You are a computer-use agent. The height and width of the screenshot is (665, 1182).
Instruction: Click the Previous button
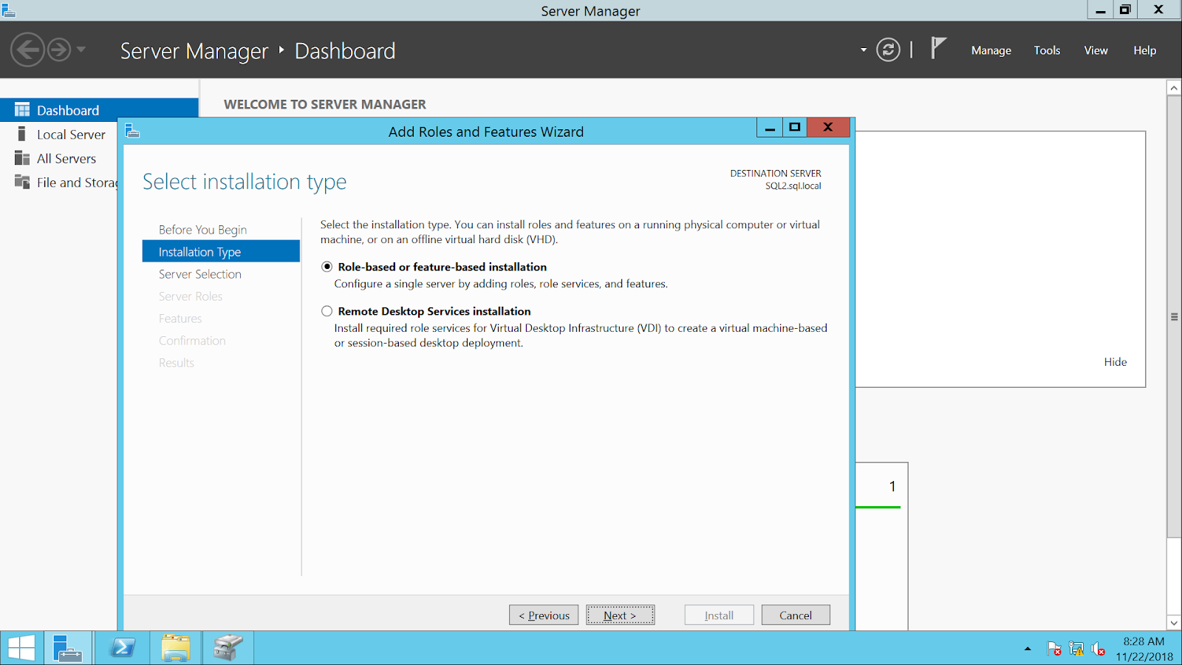tap(544, 615)
